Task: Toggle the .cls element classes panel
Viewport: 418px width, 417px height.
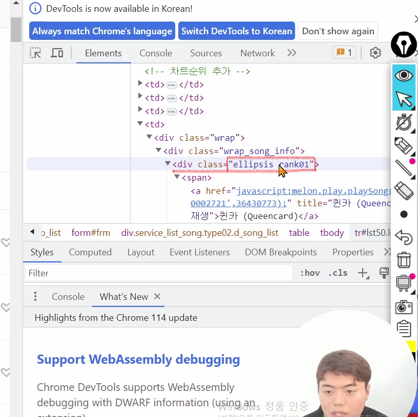Action: tap(338, 273)
